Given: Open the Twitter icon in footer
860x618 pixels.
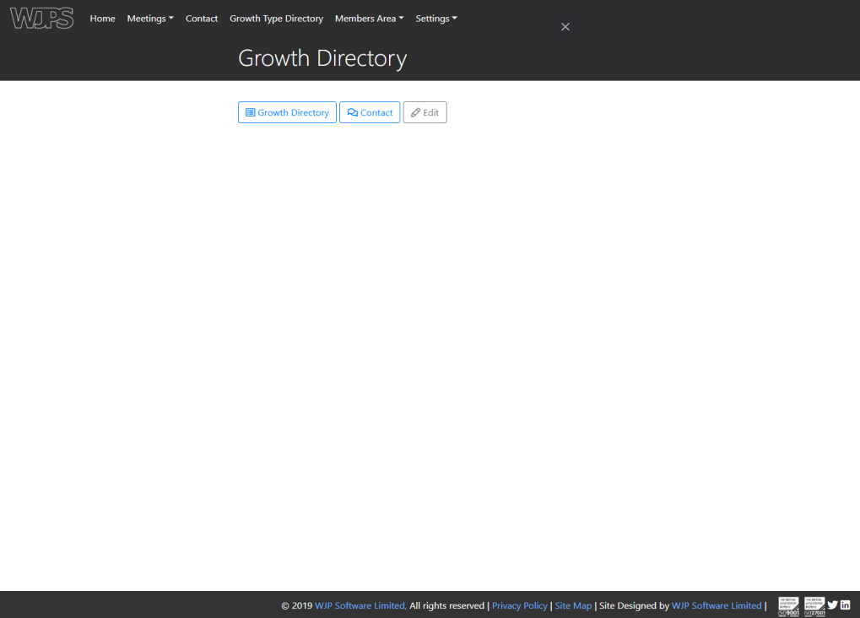Looking at the screenshot, I should click(x=833, y=604).
